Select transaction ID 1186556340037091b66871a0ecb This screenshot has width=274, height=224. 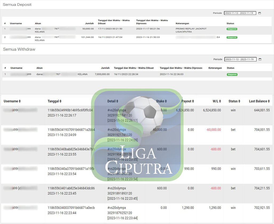point(71,208)
